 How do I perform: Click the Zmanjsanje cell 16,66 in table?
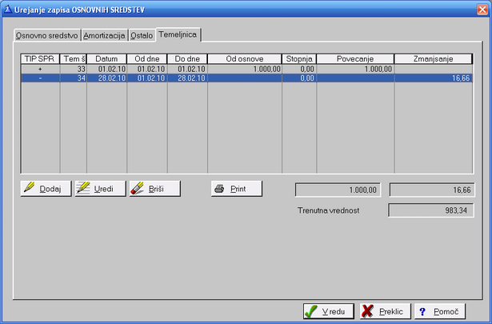(x=434, y=78)
